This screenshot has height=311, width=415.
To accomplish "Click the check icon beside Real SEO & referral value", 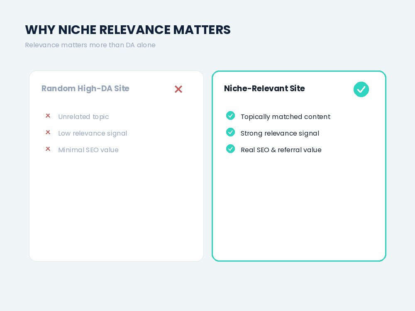I will 230,148.
